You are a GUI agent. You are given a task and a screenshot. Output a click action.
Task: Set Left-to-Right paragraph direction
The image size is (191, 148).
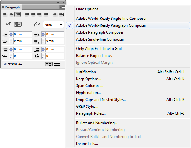(8, 25)
